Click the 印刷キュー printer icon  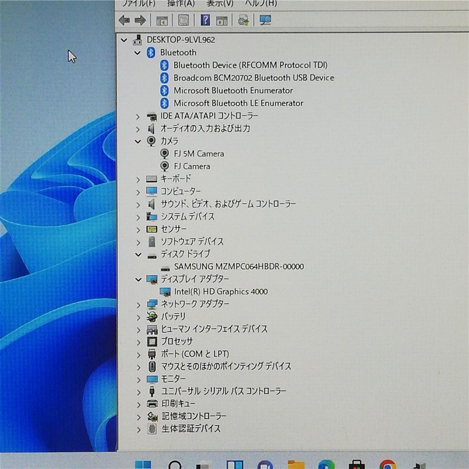click(152, 404)
